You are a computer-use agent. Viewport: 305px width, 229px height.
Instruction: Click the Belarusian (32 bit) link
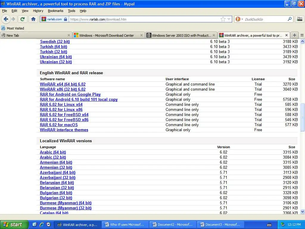[57, 188]
